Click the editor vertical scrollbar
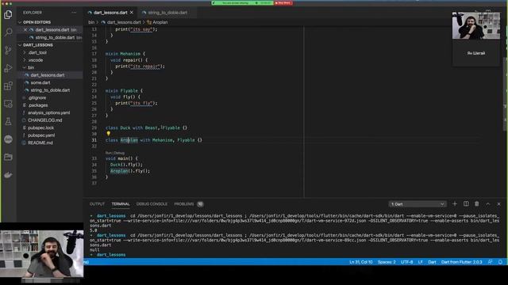508x285 pixels. (x=505, y=93)
